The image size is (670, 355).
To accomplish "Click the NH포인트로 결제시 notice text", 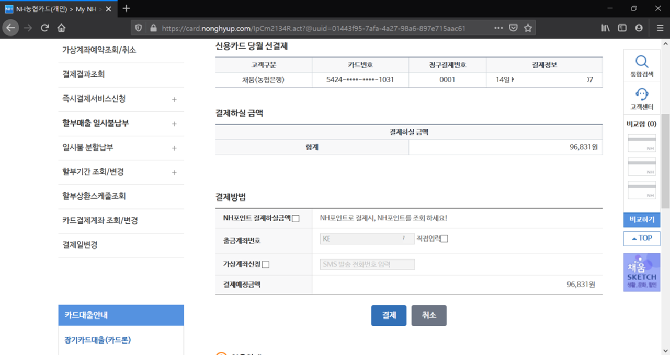I will [383, 218].
